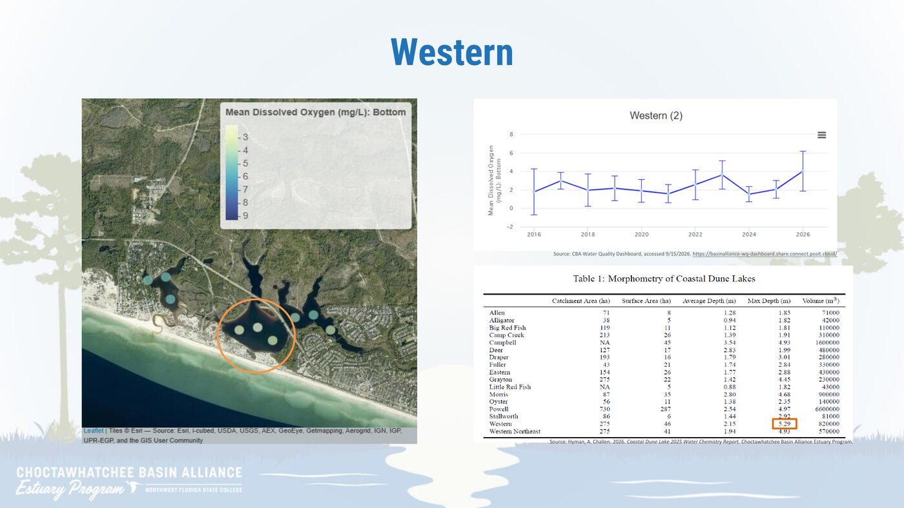Click the Mean Dissolved Oxygen legend title
Image resolution: width=904 pixels, height=508 pixels.
[x=316, y=112]
